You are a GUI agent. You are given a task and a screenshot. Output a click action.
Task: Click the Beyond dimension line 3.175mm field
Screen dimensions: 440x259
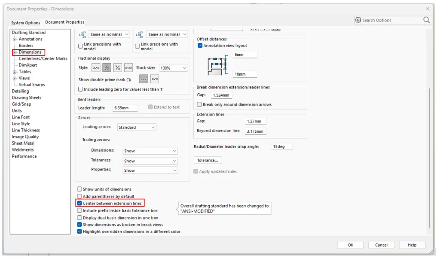click(x=255, y=131)
